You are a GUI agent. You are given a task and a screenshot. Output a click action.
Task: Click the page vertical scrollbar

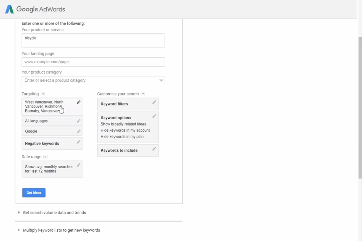(x=360, y=107)
